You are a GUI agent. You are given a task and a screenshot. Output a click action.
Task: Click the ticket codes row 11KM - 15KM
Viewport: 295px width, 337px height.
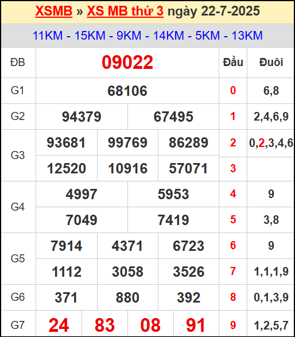[147, 36]
